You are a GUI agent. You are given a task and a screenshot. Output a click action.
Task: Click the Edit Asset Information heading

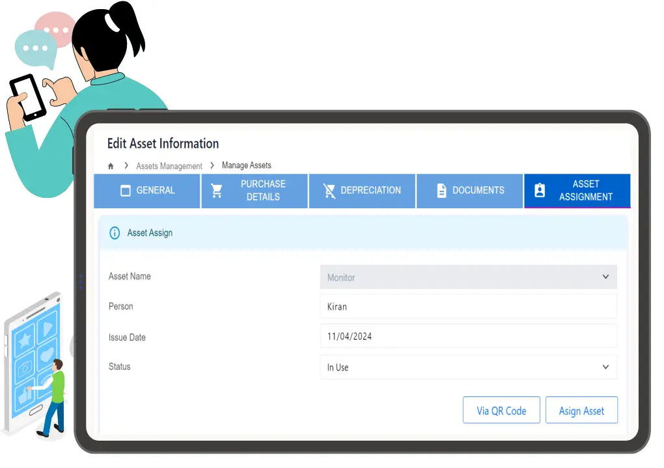point(163,144)
